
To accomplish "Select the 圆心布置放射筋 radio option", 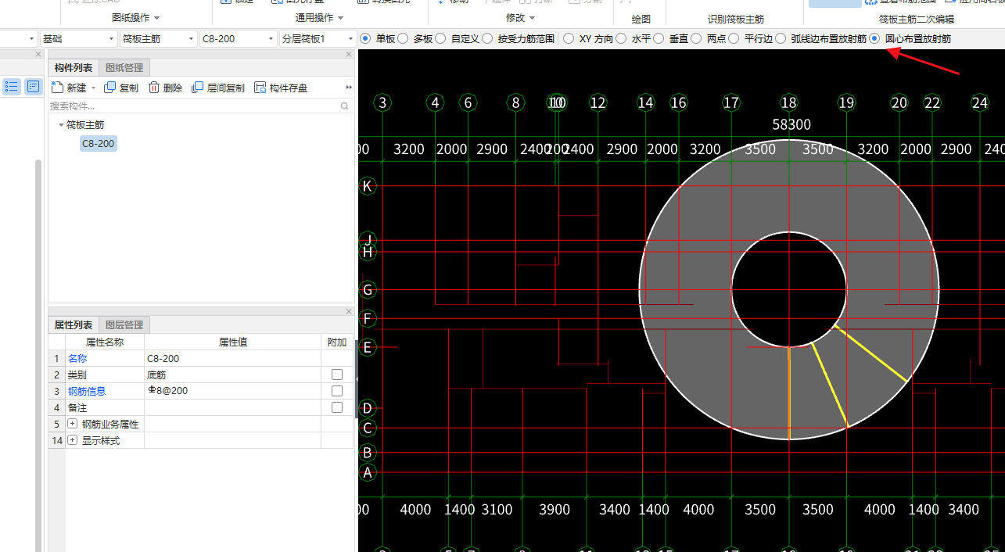I will (874, 38).
